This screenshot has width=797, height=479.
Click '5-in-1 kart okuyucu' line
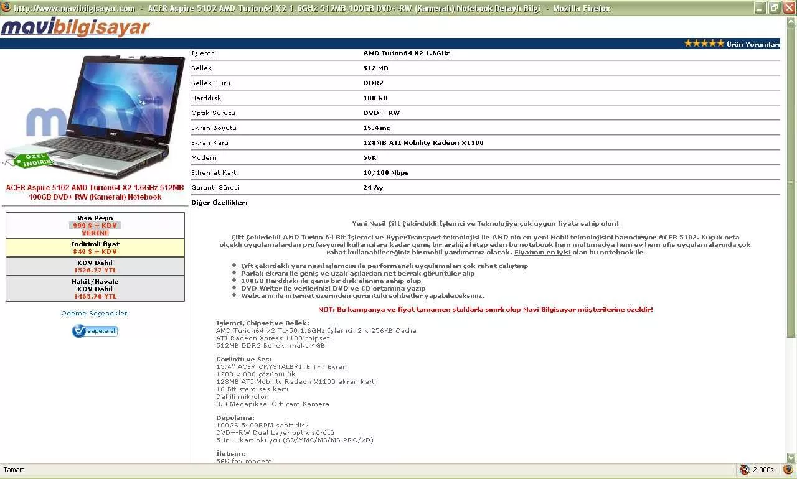pyautogui.click(x=295, y=440)
